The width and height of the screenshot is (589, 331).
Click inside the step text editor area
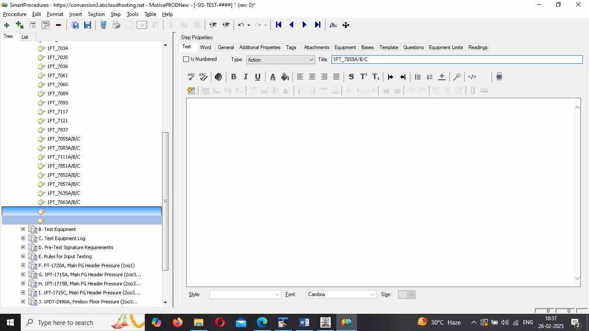point(380,192)
